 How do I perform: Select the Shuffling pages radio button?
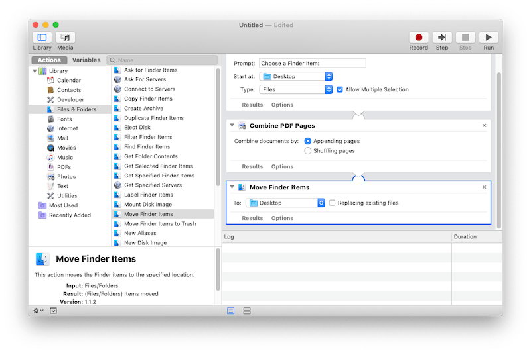pos(307,150)
